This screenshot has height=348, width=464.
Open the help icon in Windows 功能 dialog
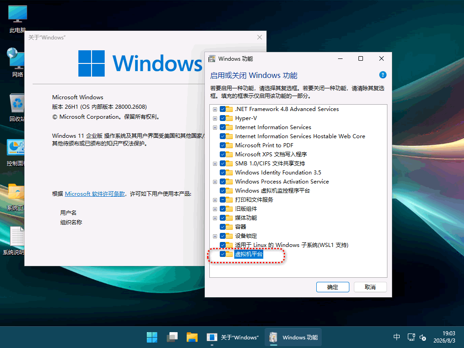382,75
